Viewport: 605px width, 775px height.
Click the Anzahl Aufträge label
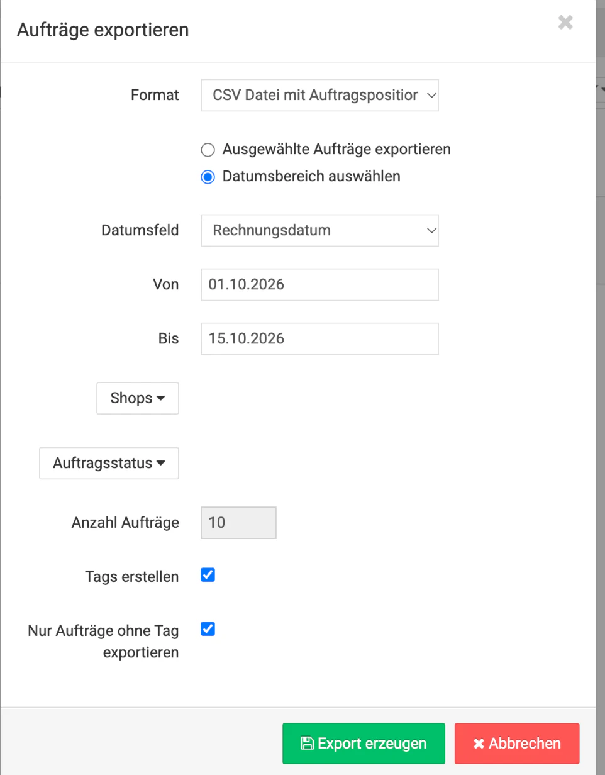point(125,523)
